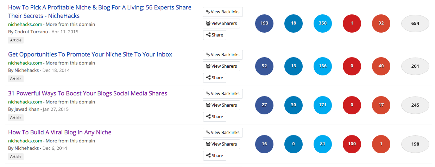435x167 pixels.
Task: Click 'More from this domain' under first article
Action: point(70,24)
